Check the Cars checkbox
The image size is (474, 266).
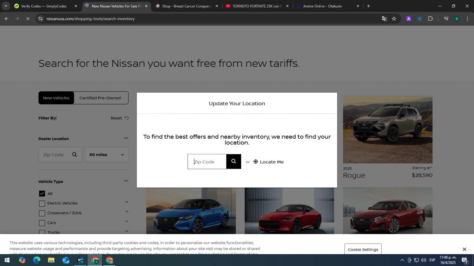click(42, 223)
